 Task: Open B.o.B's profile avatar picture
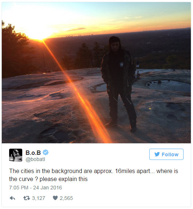[x=16, y=155]
